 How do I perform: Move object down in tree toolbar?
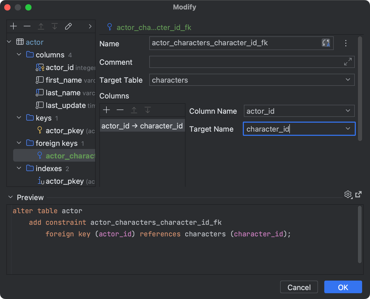tap(55, 26)
